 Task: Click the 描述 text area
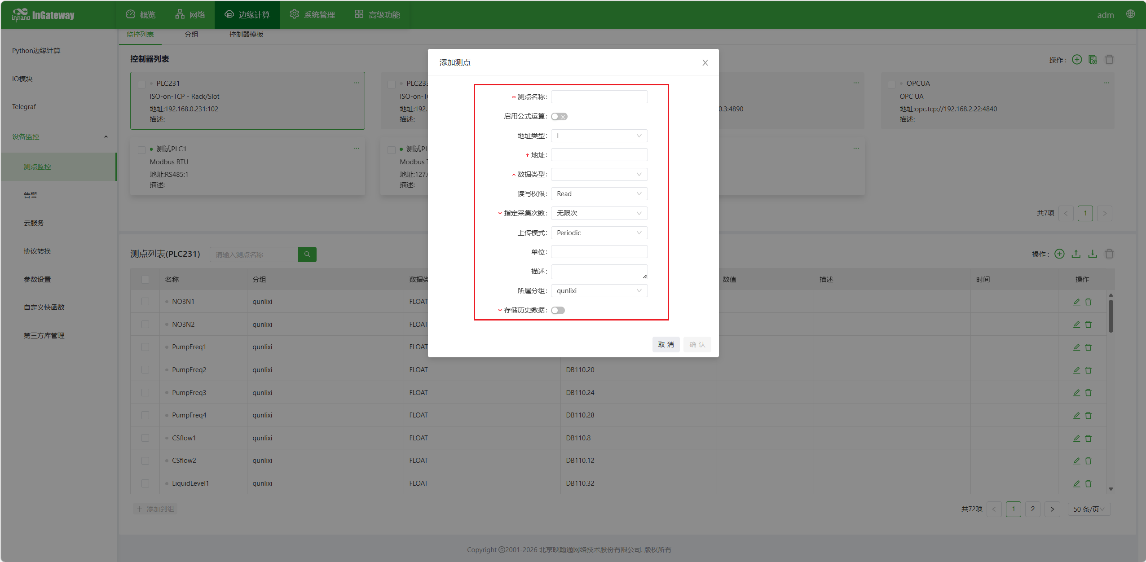[599, 272]
